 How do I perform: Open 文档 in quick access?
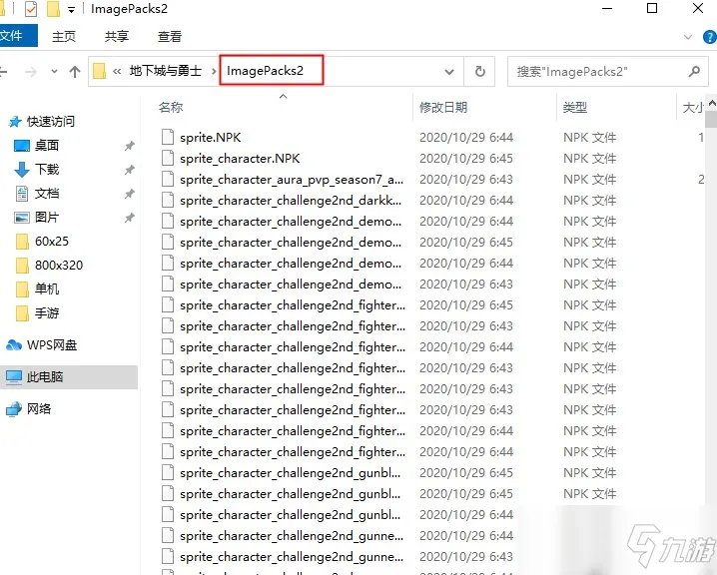[x=47, y=194]
